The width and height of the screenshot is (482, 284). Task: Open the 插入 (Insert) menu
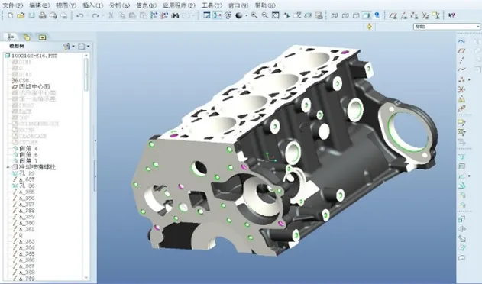[x=93, y=5]
